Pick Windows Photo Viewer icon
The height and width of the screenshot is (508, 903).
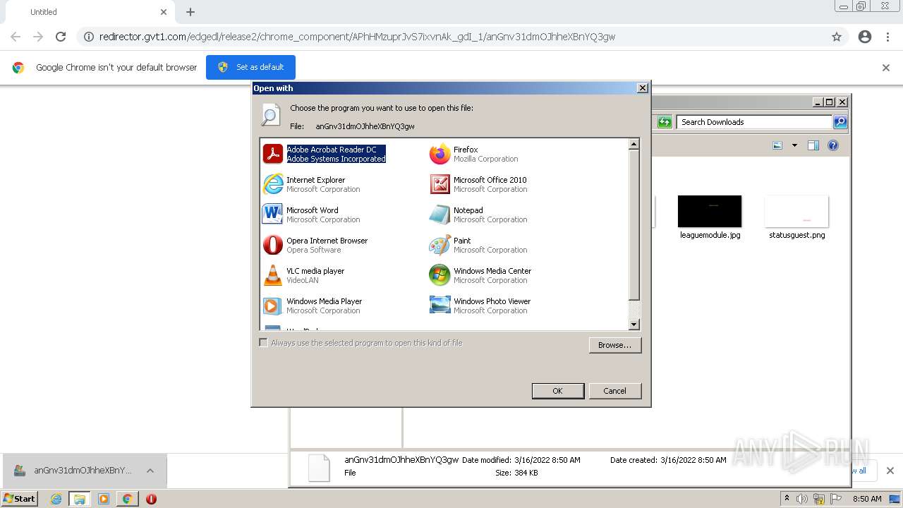[x=440, y=306]
